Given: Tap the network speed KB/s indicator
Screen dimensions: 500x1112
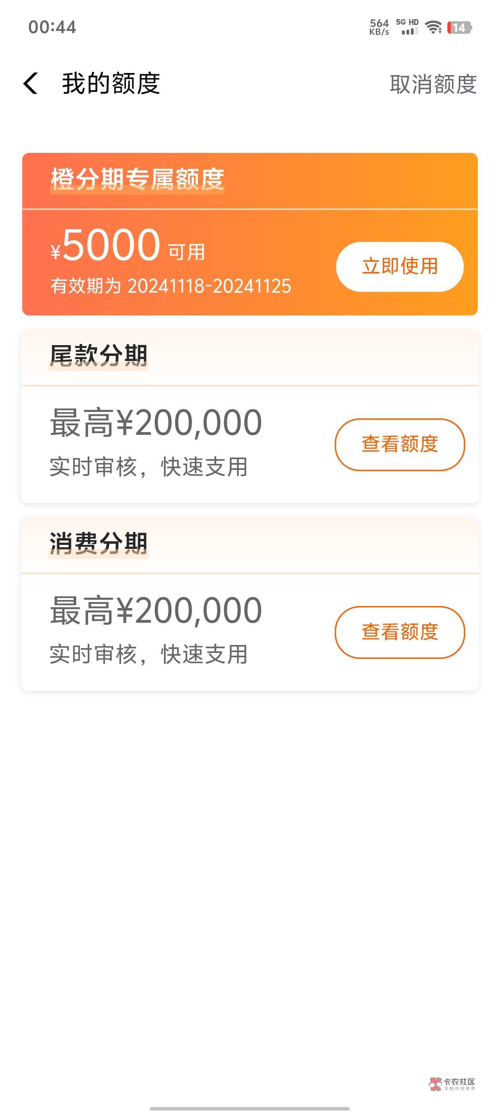Looking at the screenshot, I should (379, 27).
